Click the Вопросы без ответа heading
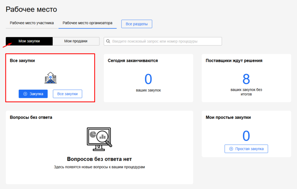297x189 pixels. (x=31, y=117)
